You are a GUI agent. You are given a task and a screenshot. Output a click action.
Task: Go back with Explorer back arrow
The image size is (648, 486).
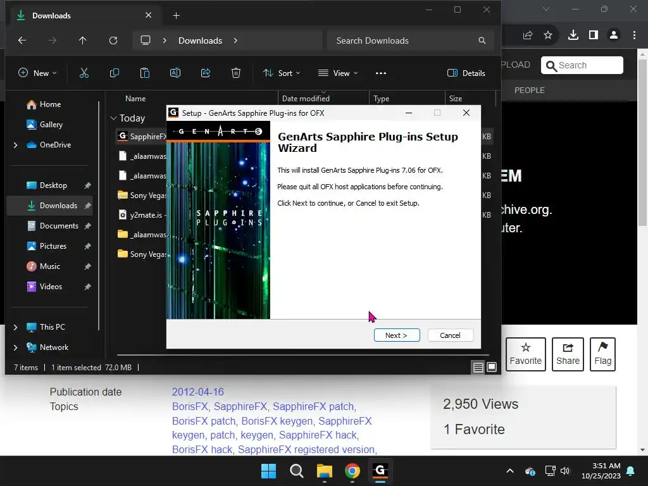[x=22, y=40]
